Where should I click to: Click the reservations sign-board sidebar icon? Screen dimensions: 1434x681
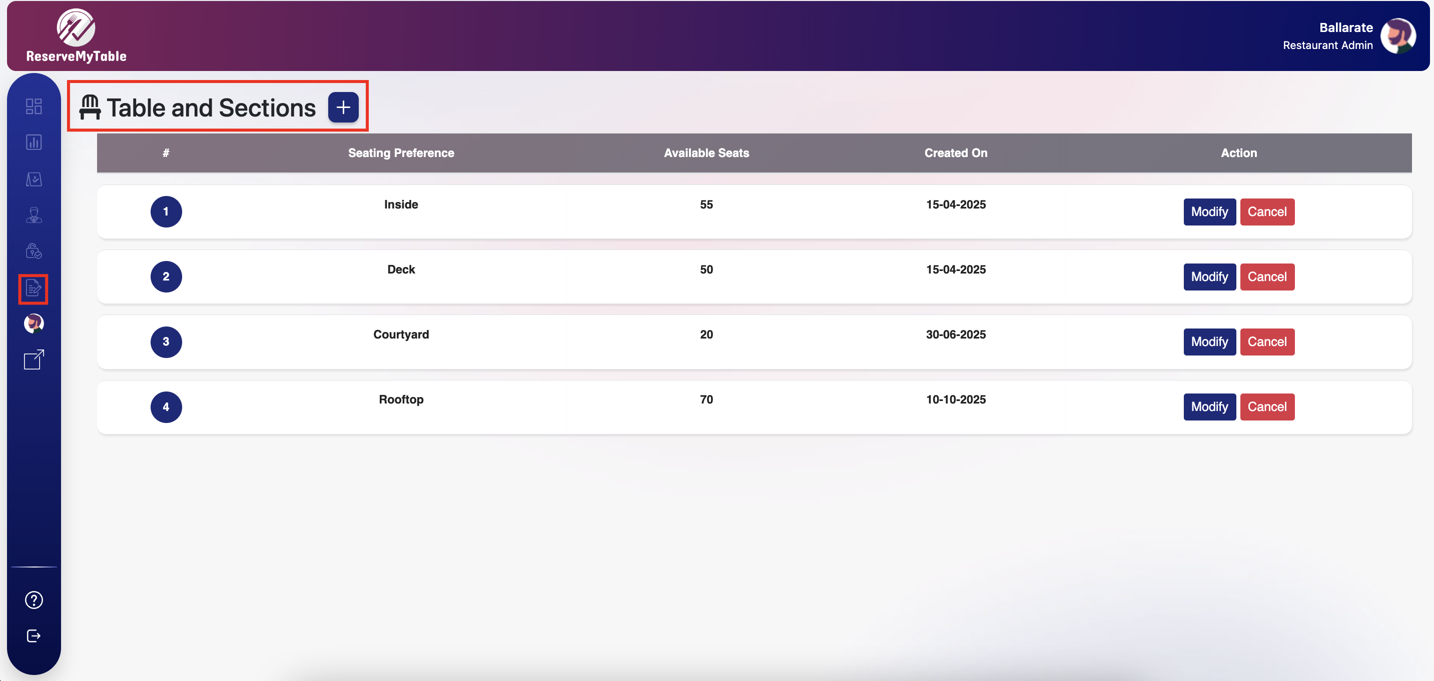34,179
